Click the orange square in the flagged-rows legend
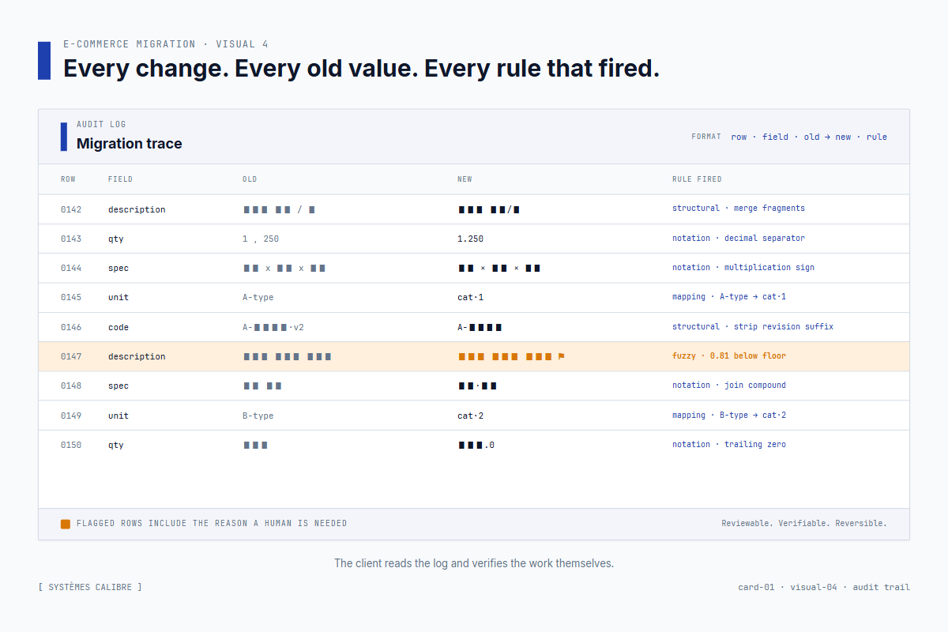The height and width of the screenshot is (632, 948). click(66, 523)
